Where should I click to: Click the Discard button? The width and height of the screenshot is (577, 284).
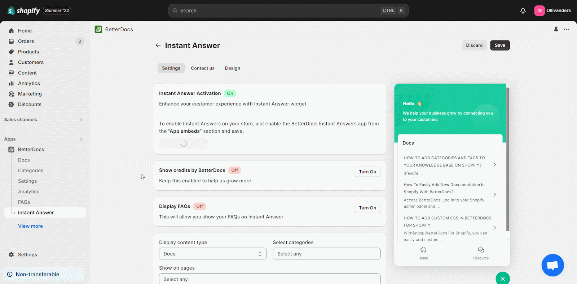pyautogui.click(x=474, y=45)
